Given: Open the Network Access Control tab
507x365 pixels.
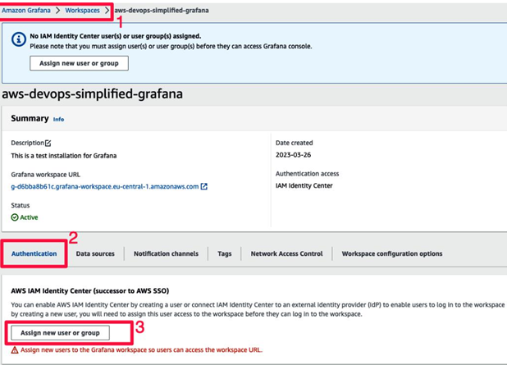Looking at the screenshot, I should pos(287,253).
